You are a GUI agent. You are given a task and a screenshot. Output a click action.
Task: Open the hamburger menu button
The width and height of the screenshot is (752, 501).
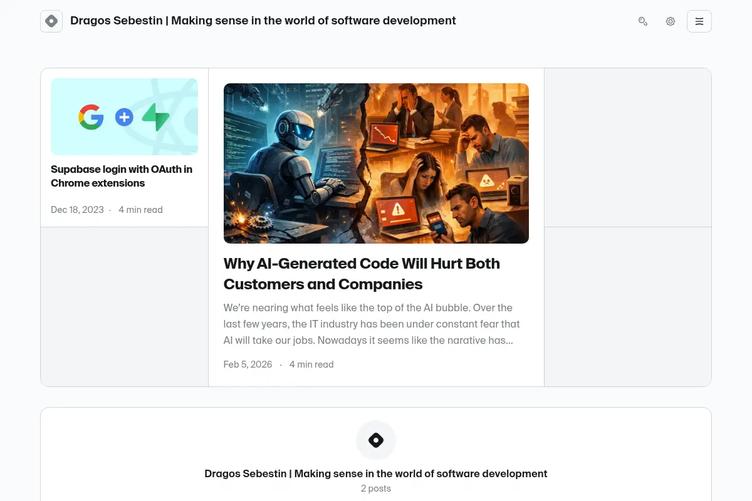[x=699, y=21]
